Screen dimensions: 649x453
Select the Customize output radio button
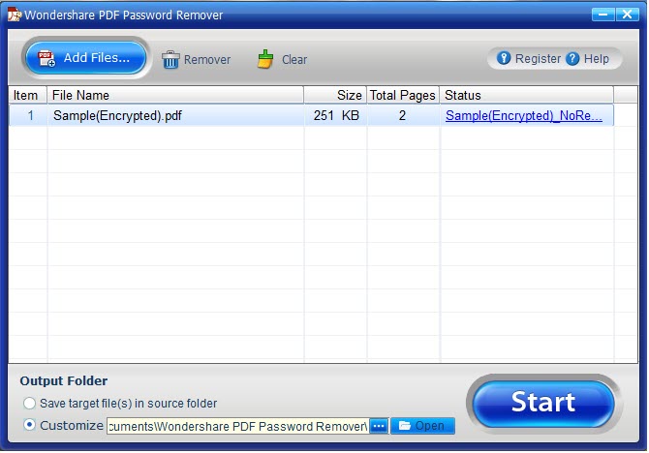(29, 425)
